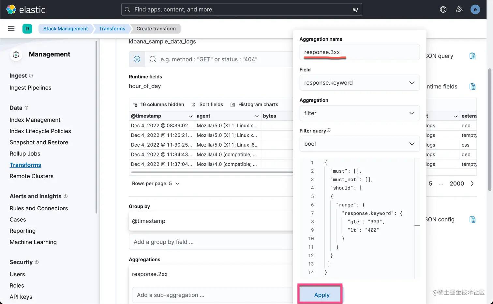Go to Transforms breadcrumb

(x=112, y=29)
